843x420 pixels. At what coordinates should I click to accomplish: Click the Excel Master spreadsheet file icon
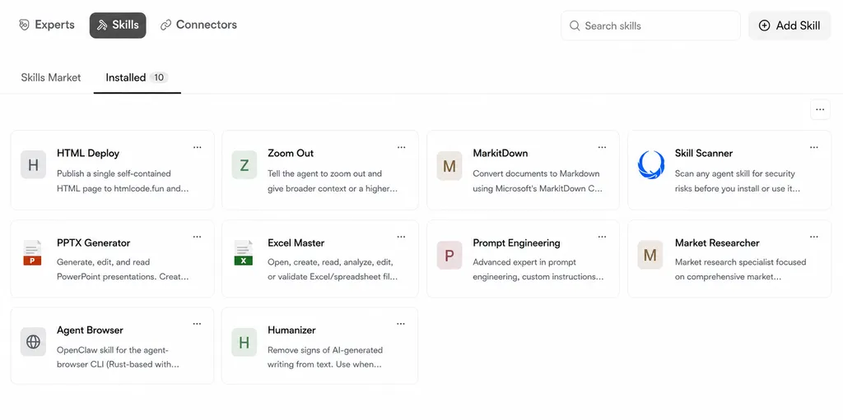[x=244, y=253]
